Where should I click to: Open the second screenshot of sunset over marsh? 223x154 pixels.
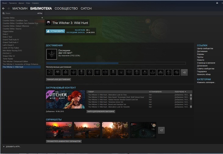tap(87, 130)
